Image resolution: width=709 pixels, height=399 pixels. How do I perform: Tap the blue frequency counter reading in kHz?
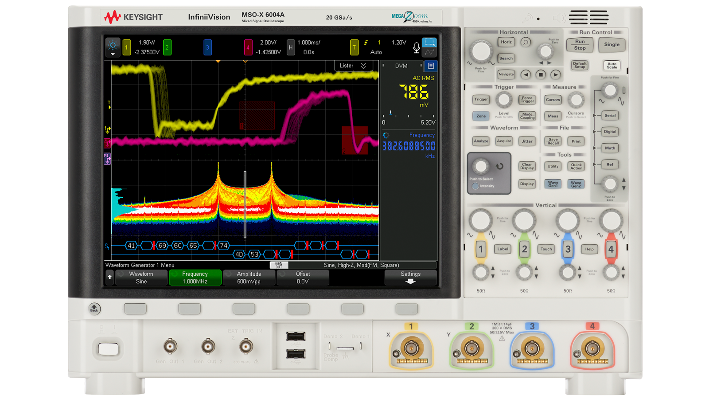(408, 146)
